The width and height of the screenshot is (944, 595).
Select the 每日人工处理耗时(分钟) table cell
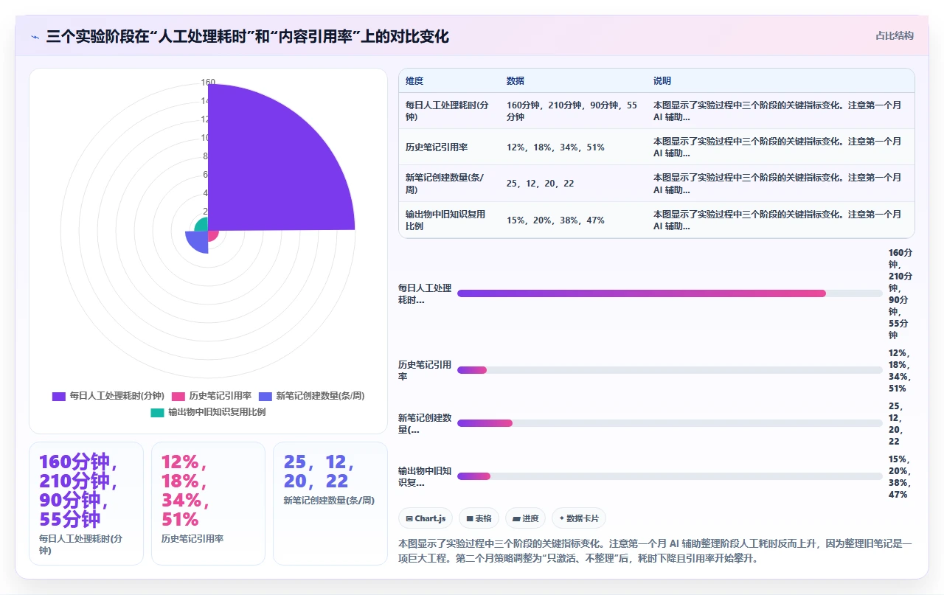coord(449,111)
